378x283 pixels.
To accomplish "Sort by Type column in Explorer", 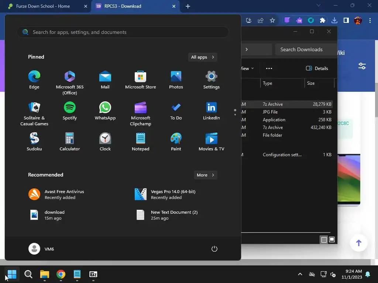I will (282, 83).
